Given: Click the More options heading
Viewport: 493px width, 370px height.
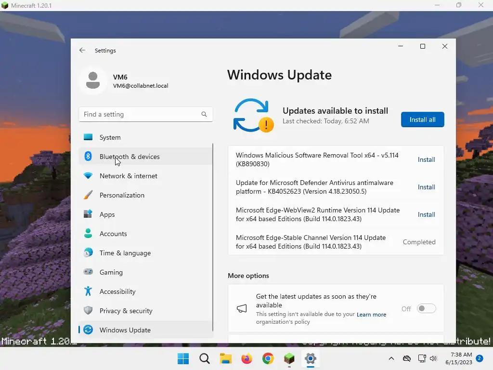Looking at the screenshot, I should pos(248,275).
